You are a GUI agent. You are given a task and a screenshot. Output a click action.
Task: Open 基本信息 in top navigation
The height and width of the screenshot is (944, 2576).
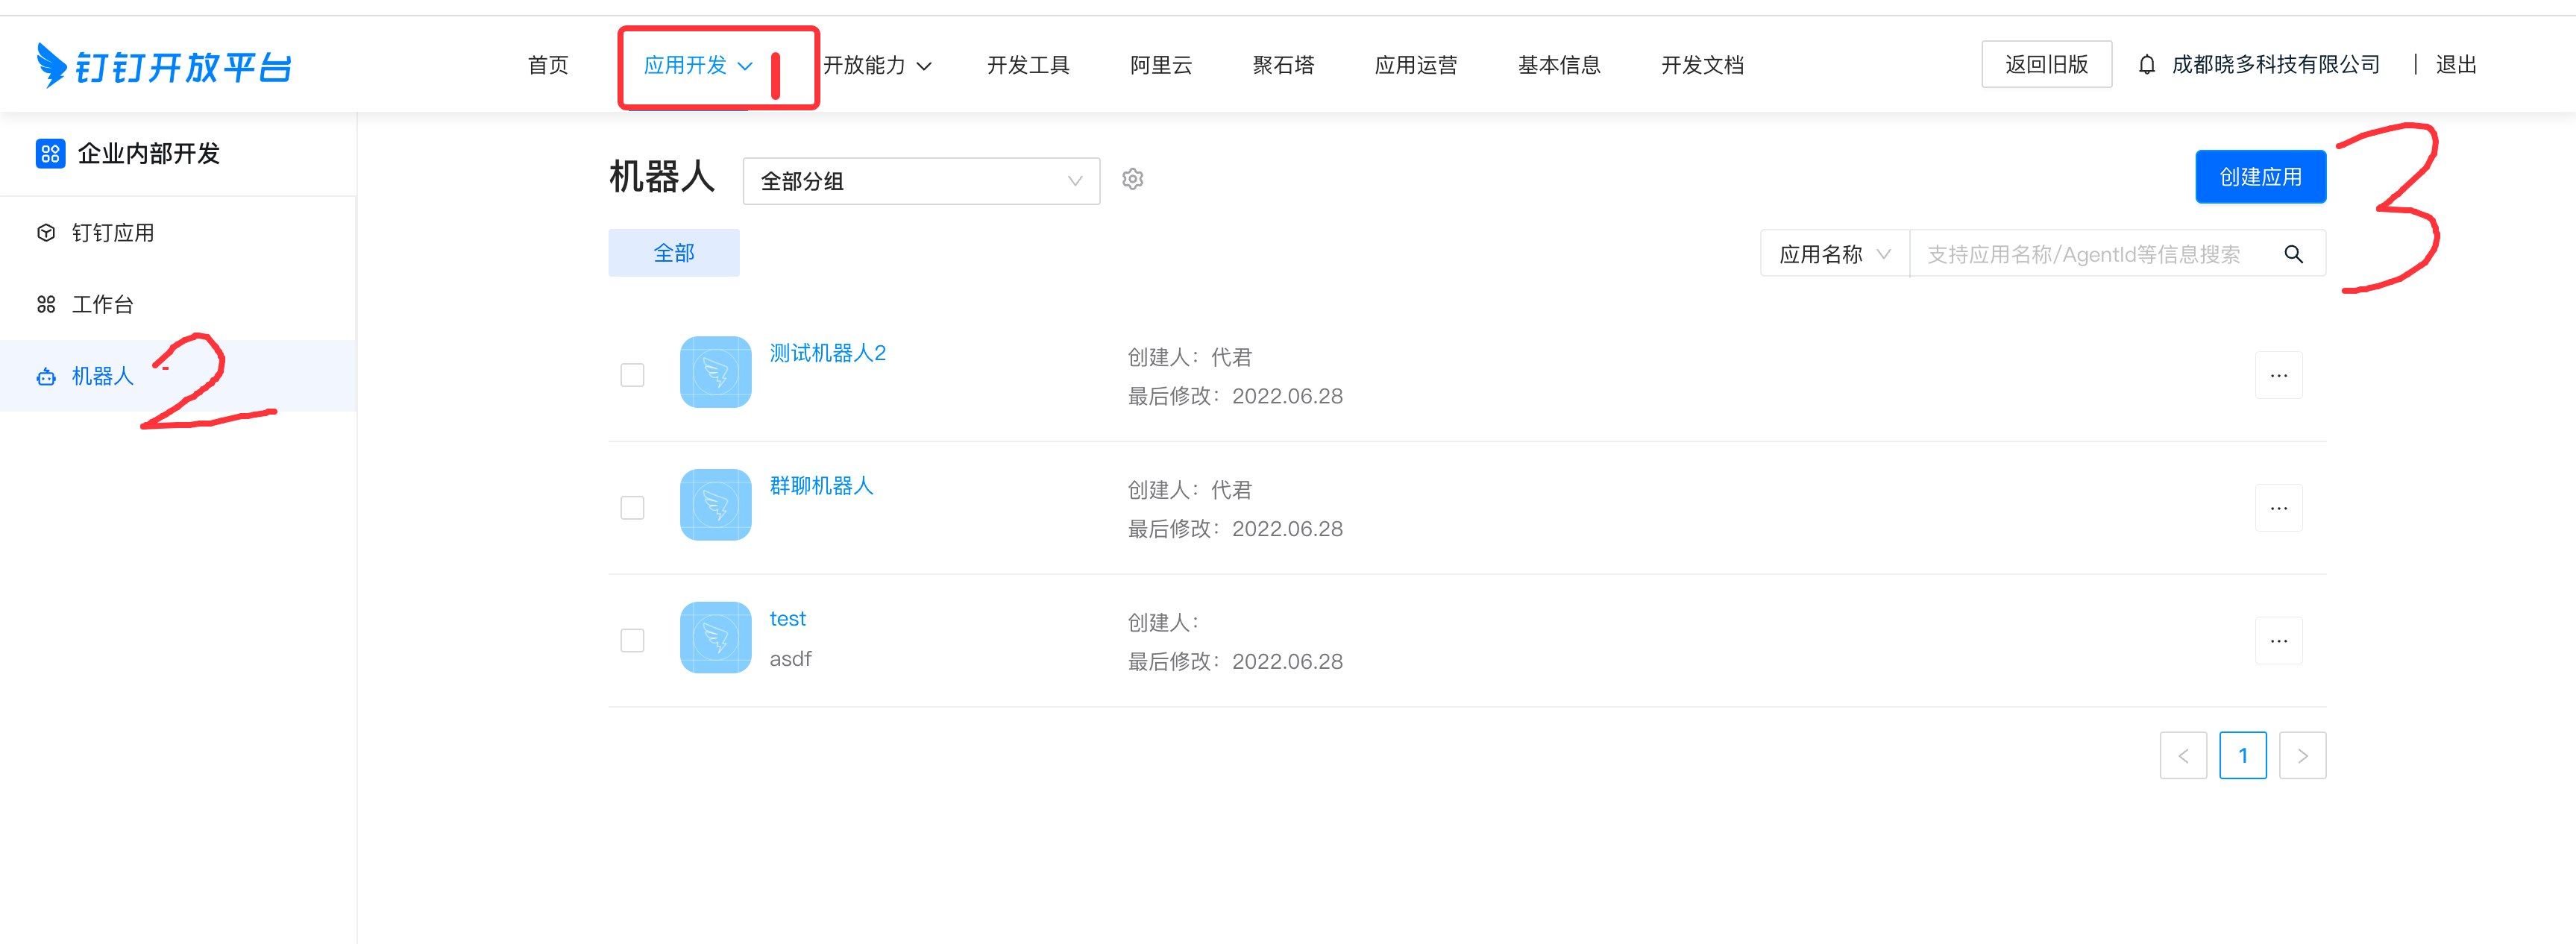[1559, 65]
